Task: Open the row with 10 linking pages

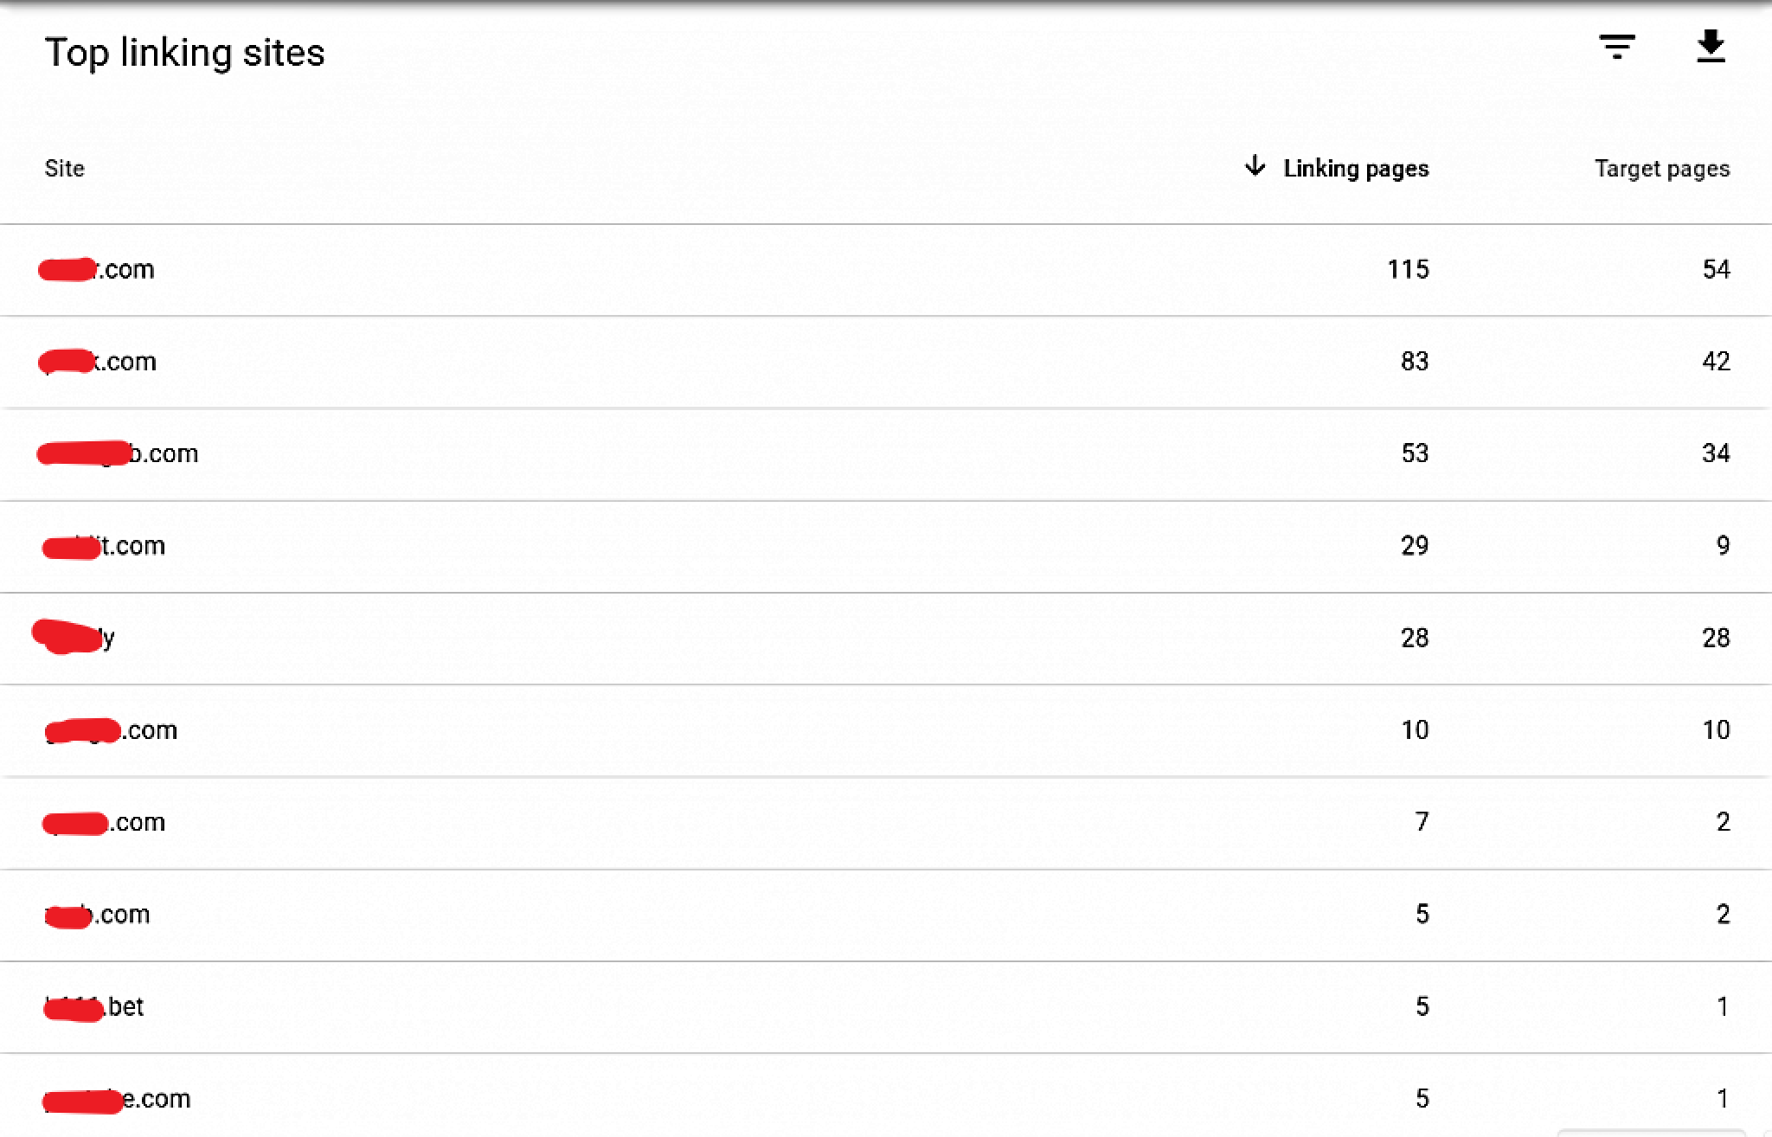Action: (886, 731)
